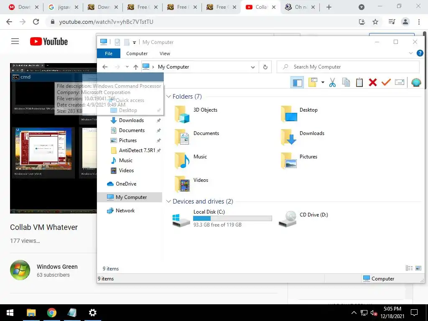Refresh the My Computer view
428x321 pixels.
tap(265, 67)
